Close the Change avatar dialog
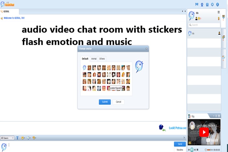Viewport: 228px width, 152px height. [x=146, y=48]
